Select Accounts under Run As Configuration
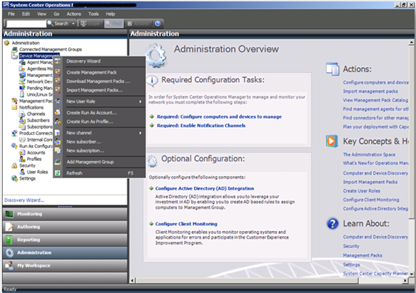The width and height of the screenshot is (416, 293). 36,153
